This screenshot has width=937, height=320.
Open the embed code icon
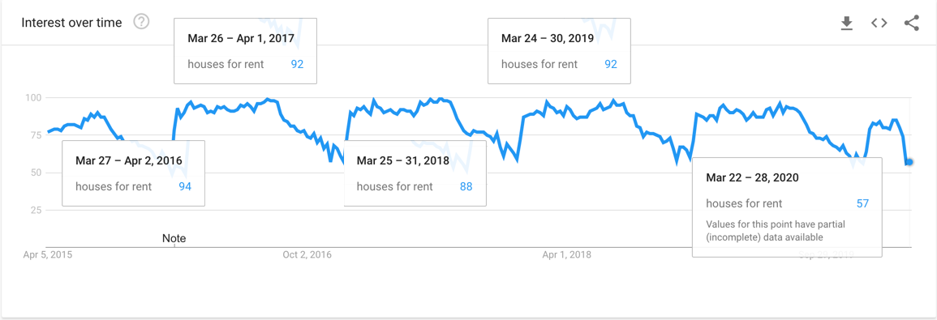click(x=879, y=23)
